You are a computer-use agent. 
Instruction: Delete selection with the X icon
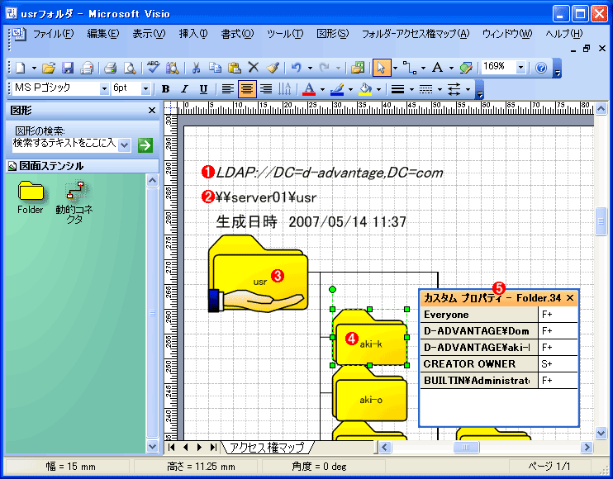pyautogui.click(x=254, y=68)
